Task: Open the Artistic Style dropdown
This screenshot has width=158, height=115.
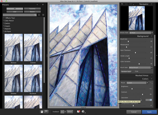Action: click(x=141, y=33)
